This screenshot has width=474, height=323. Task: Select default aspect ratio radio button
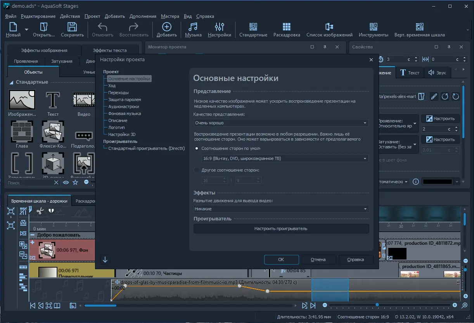(197, 148)
